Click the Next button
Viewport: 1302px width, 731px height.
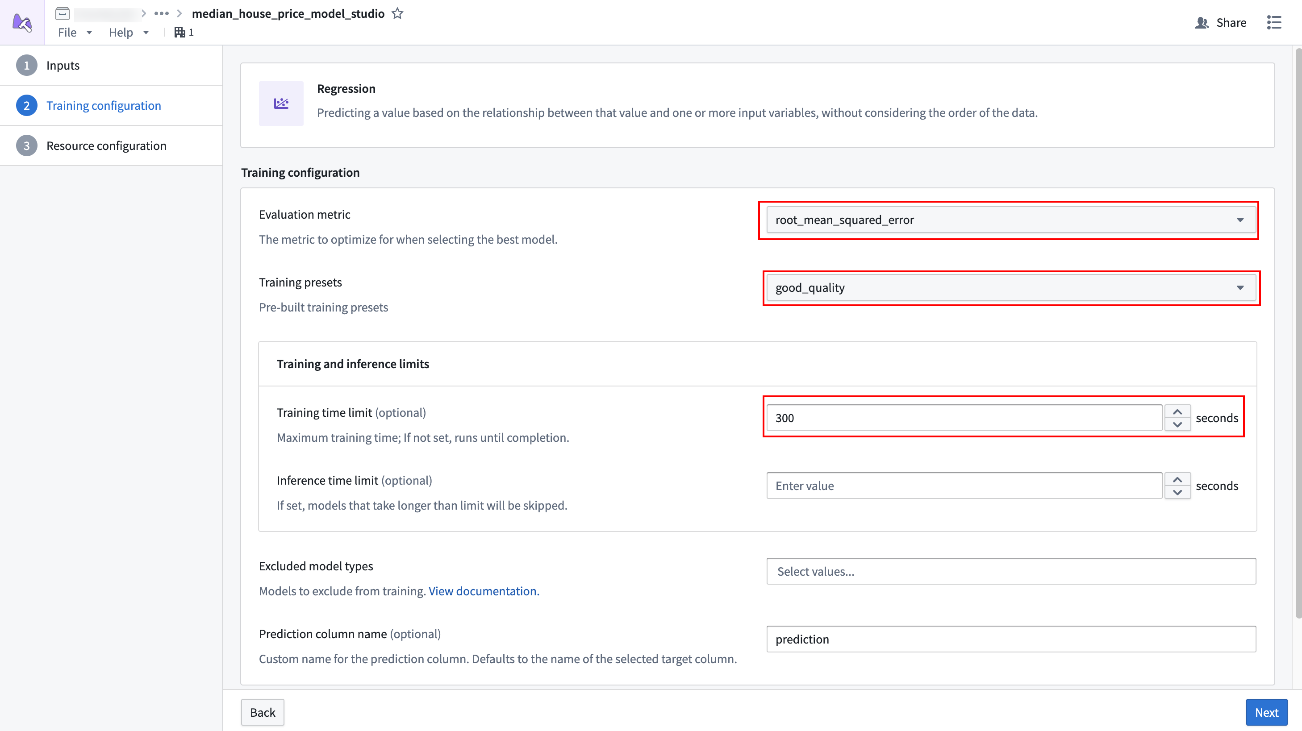coord(1266,712)
